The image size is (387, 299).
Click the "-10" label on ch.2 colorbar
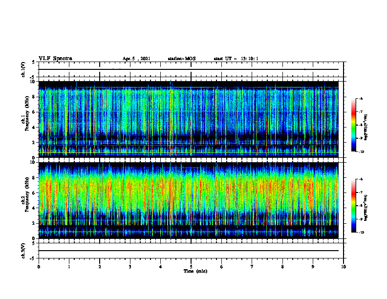[x=362, y=233]
